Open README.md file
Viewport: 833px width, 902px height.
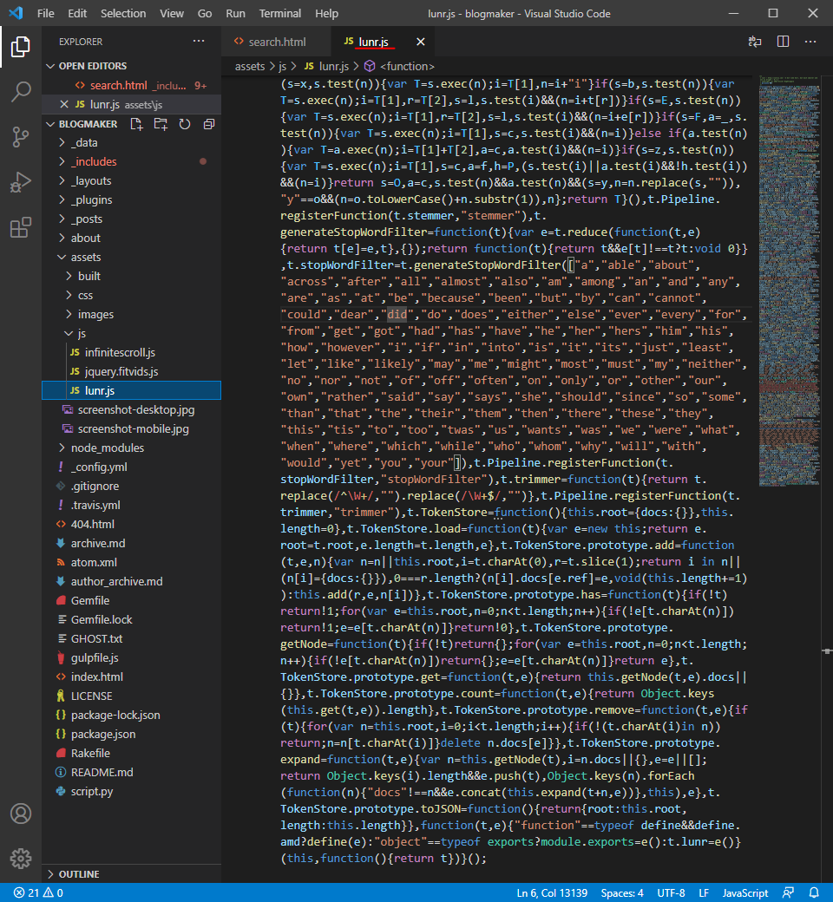[131, 772]
